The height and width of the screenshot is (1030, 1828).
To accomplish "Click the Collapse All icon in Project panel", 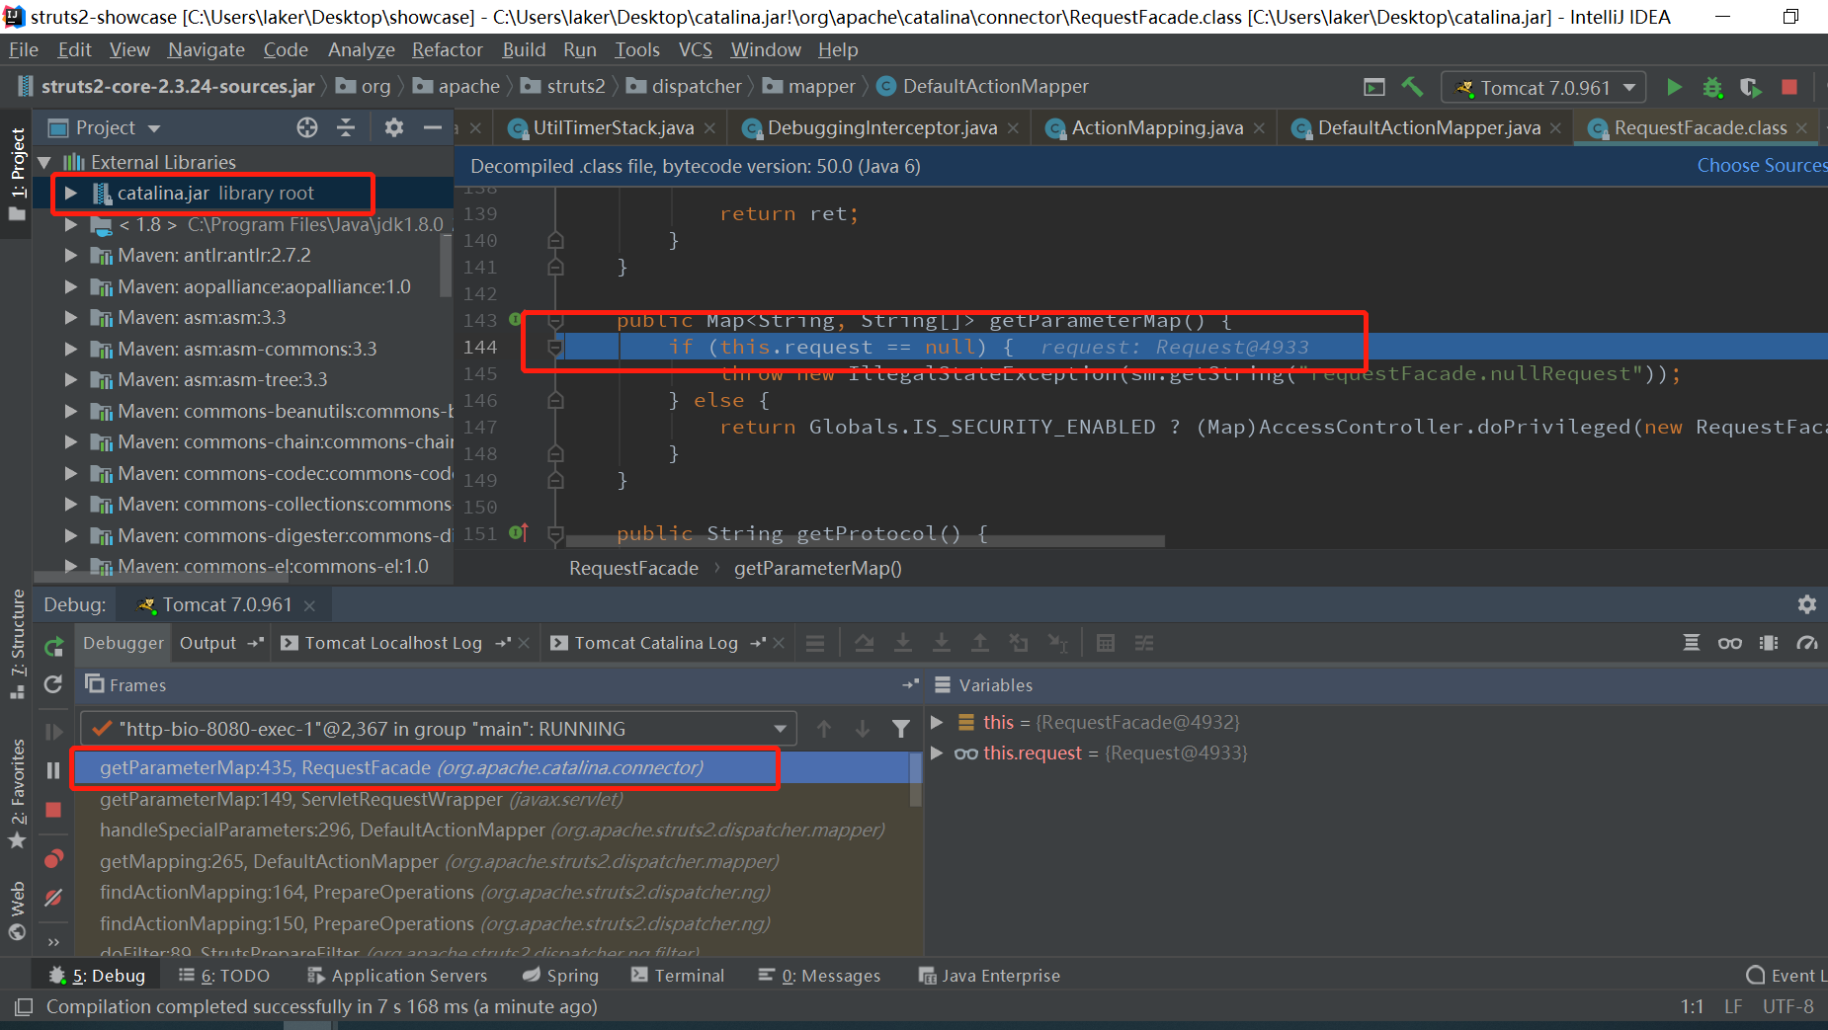I will tap(346, 127).
